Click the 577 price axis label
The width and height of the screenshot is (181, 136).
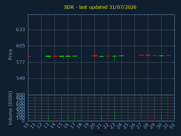pyautogui.click(x=20, y=62)
